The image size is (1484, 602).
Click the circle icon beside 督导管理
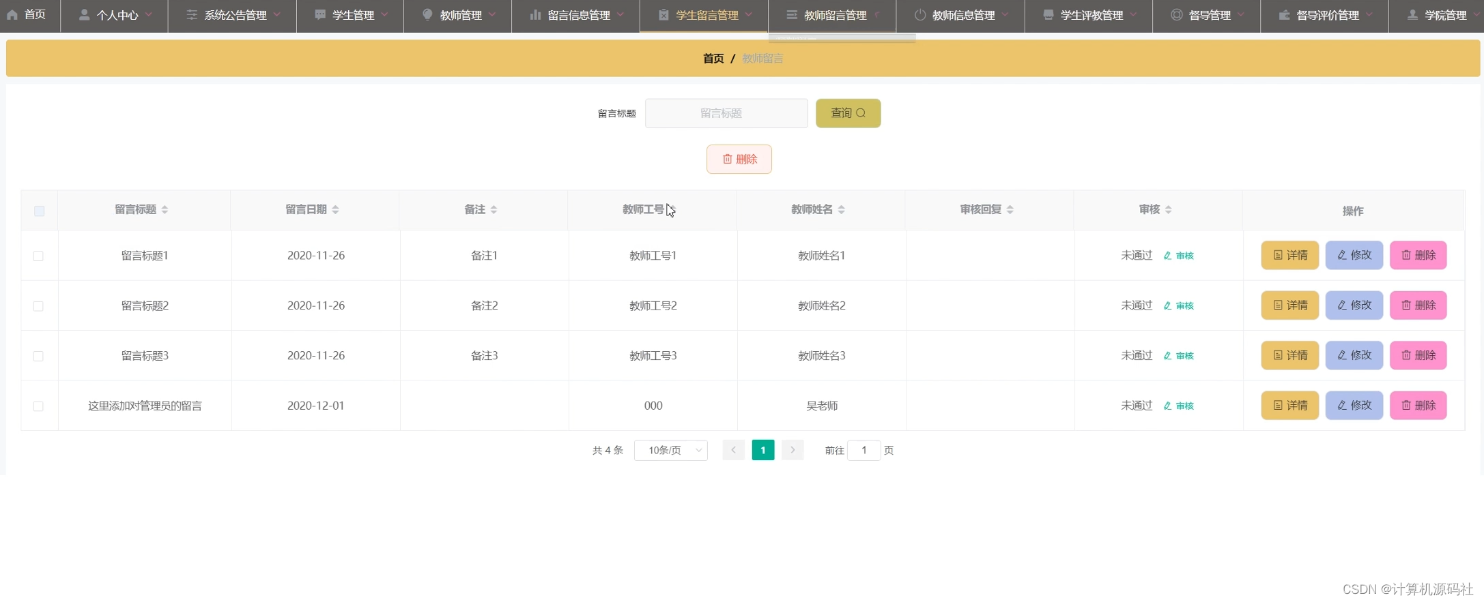1177,15
